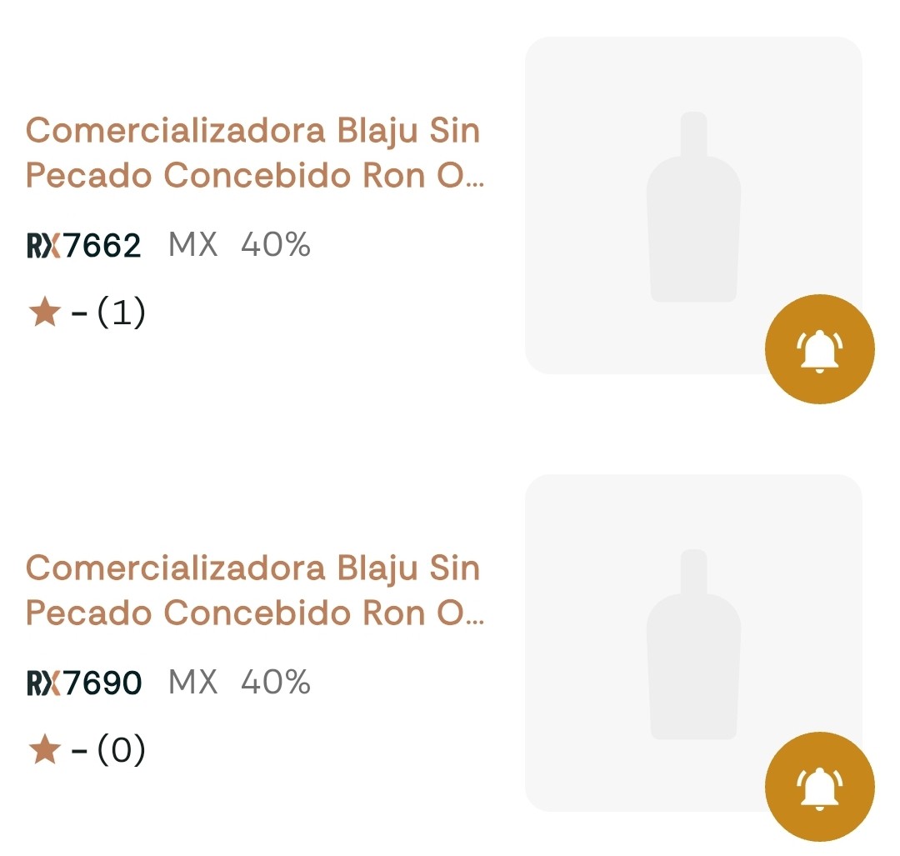Tap the notification bell for rum RX7662
This screenshot has width=900, height=856.
pyautogui.click(x=819, y=349)
